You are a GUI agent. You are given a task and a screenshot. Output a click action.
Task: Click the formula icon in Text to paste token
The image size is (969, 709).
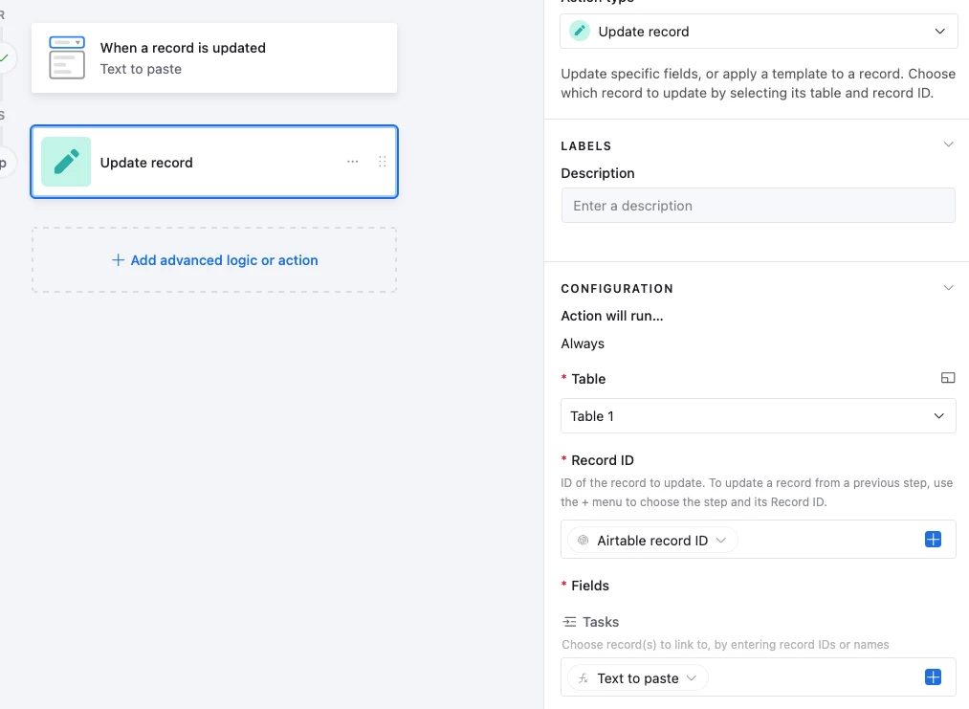[583, 678]
